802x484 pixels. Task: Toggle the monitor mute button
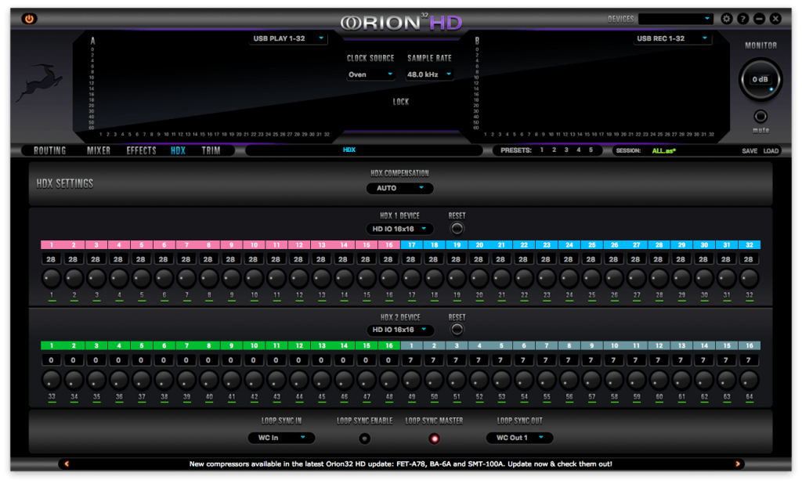pos(760,116)
